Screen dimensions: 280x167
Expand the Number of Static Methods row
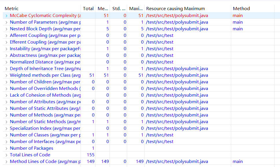pyautogui.click(x=6, y=122)
